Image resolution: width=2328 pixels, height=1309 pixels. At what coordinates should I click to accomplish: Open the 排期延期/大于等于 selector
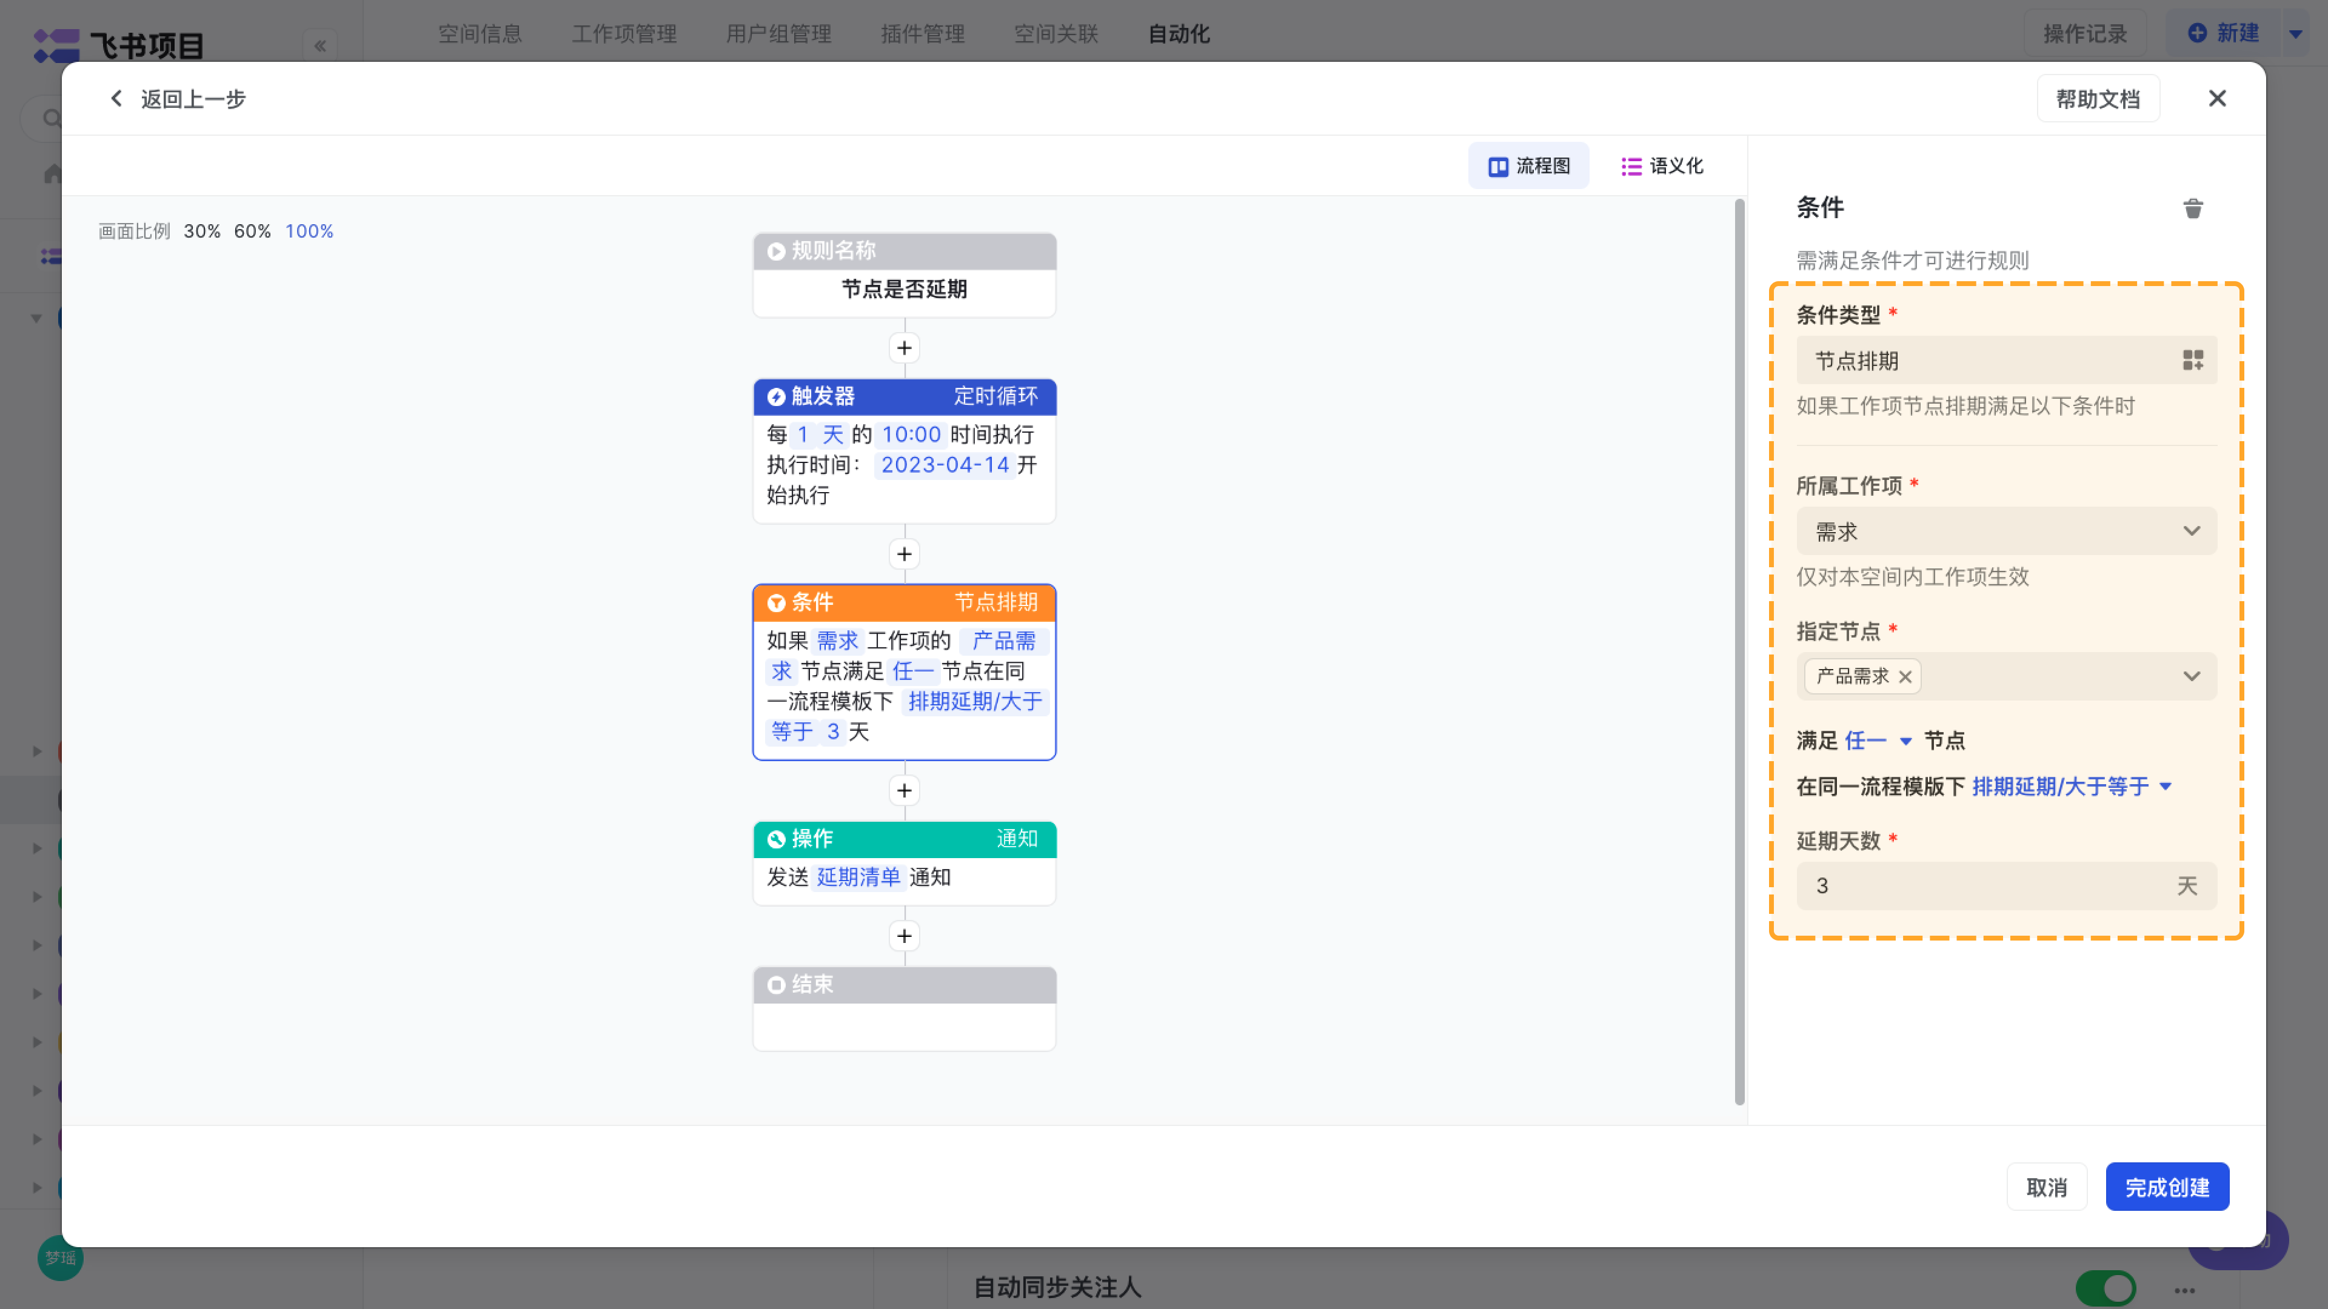pos(2072,786)
